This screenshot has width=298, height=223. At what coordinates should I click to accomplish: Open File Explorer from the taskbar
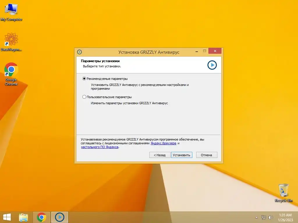coord(24,217)
